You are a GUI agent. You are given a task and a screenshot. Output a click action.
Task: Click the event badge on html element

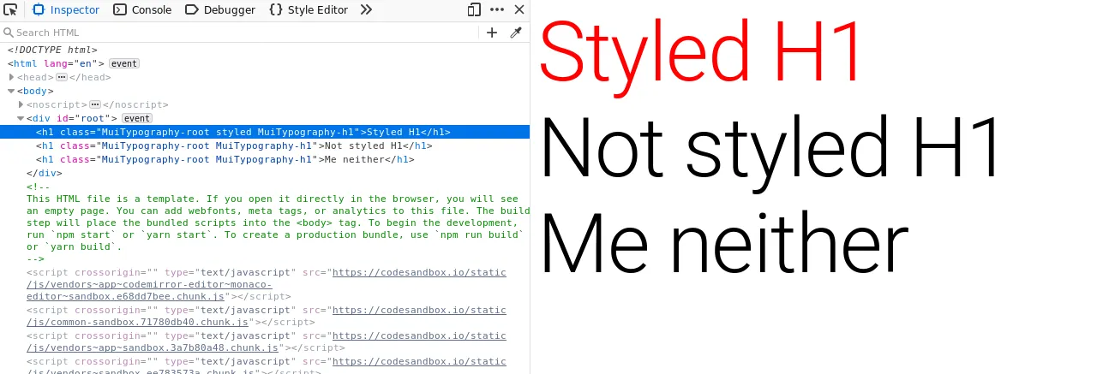(x=124, y=64)
